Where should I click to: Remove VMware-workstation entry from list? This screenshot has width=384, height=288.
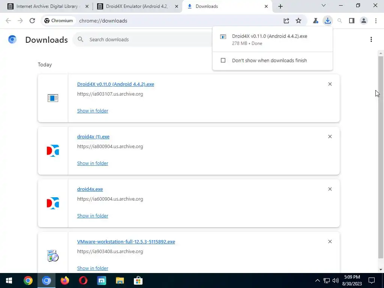(330, 241)
